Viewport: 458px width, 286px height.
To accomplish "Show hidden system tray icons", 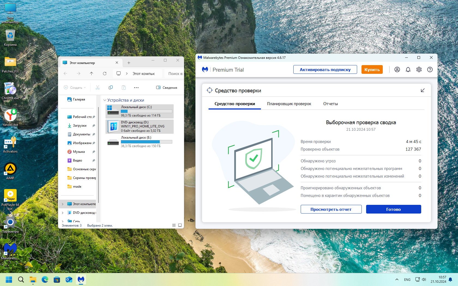I will [397, 279].
